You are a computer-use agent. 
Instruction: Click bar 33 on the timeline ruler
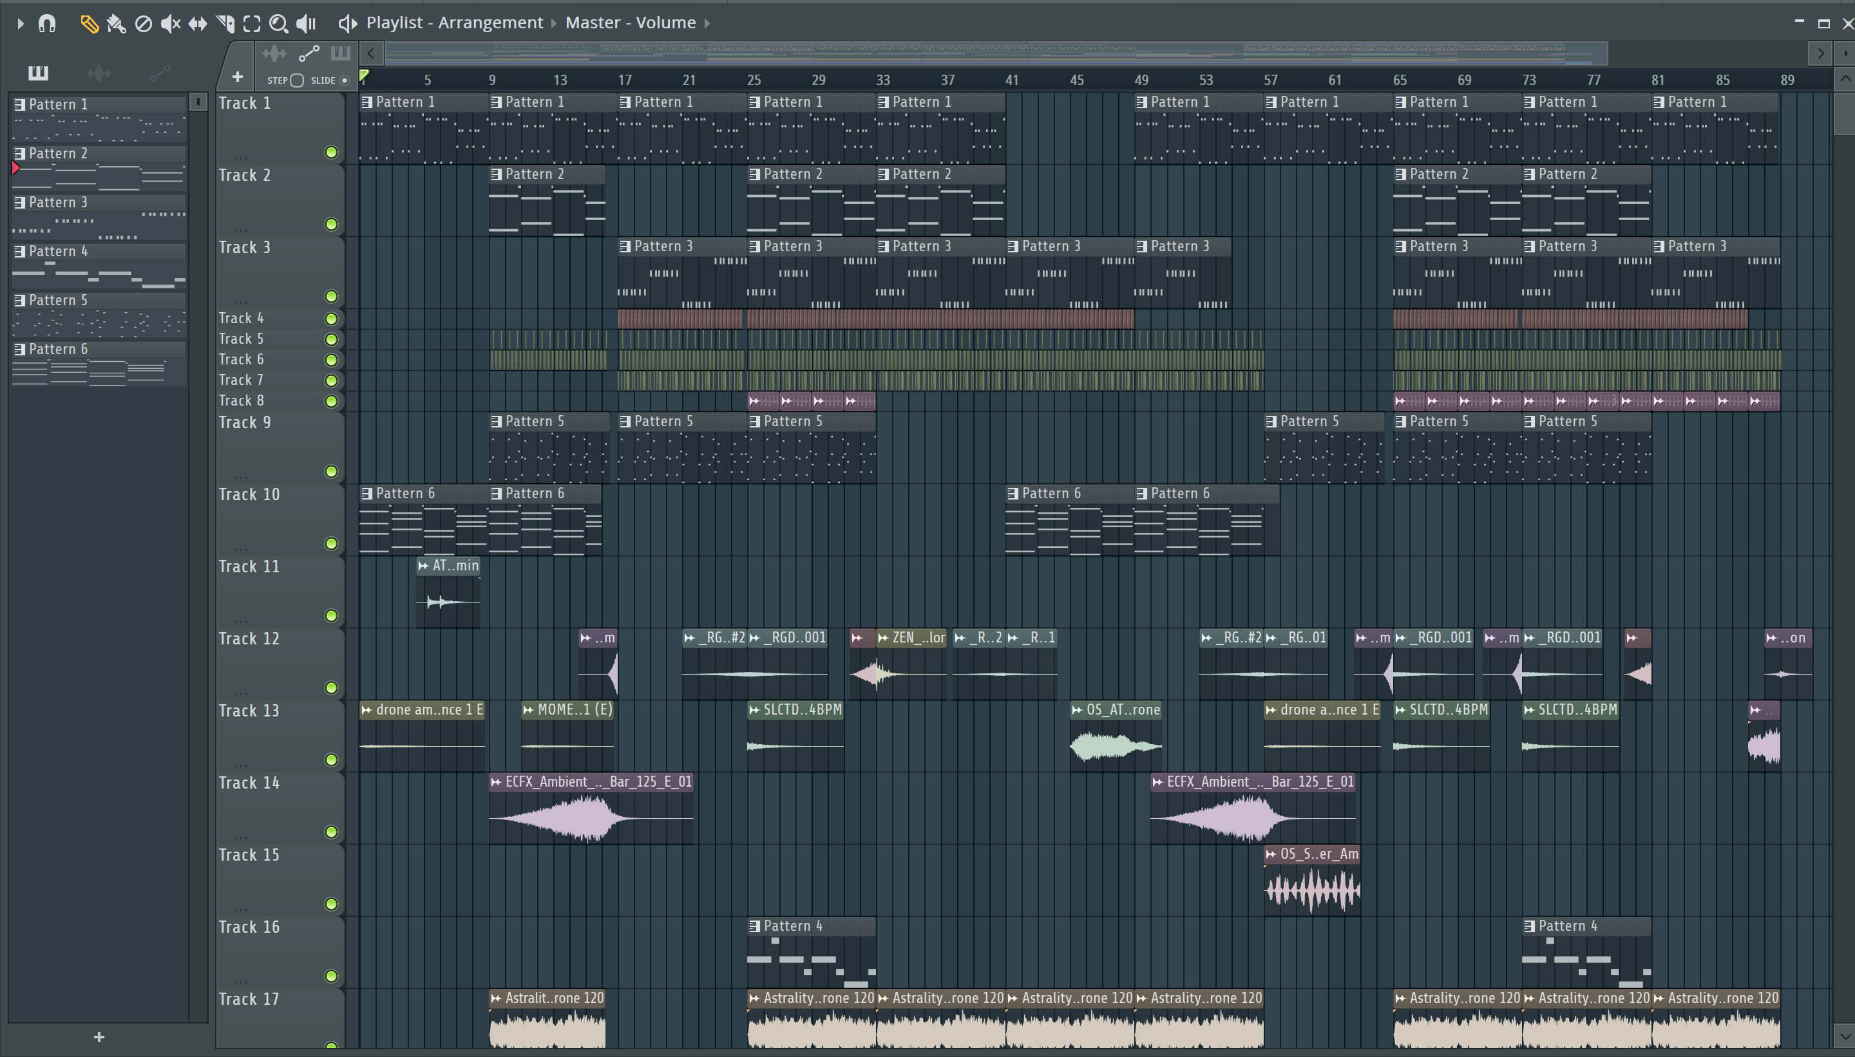[883, 80]
